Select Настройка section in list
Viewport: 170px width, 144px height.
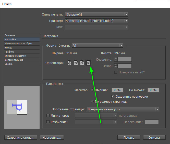point(22,40)
